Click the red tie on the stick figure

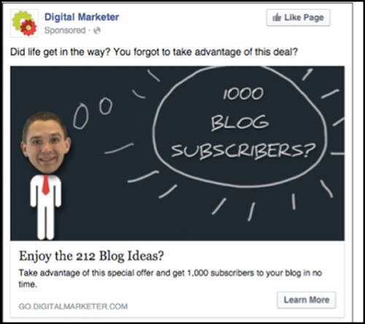45,185
